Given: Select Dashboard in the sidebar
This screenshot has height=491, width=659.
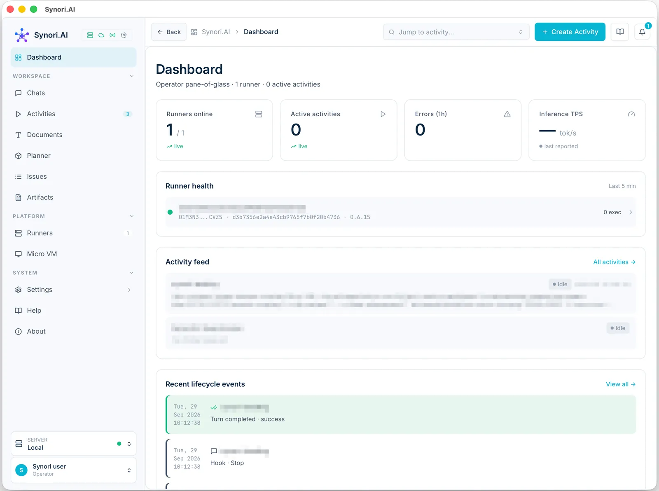Looking at the screenshot, I should click(x=74, y=57).
